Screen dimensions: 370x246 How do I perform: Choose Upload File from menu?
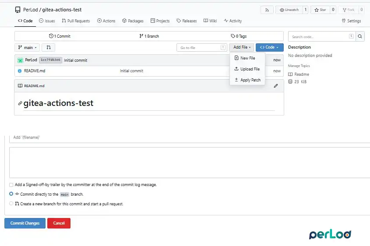247,69
